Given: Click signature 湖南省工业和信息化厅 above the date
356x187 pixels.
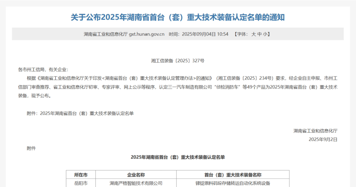Looking at the screenshot, I should coord(315,131).
